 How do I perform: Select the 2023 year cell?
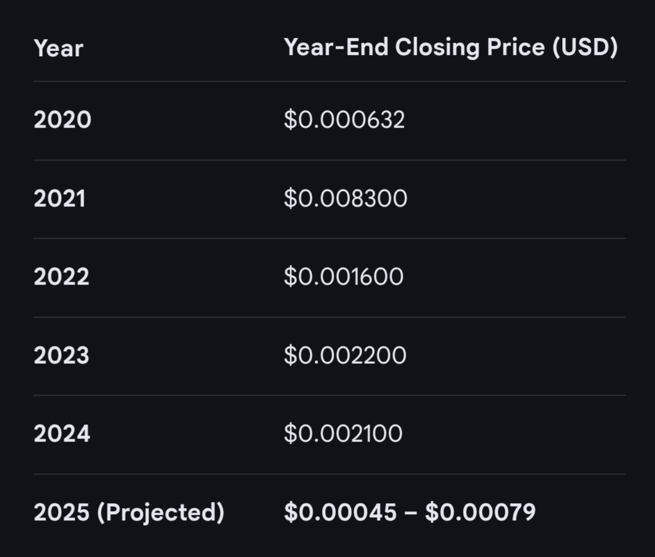pos(61,355)
